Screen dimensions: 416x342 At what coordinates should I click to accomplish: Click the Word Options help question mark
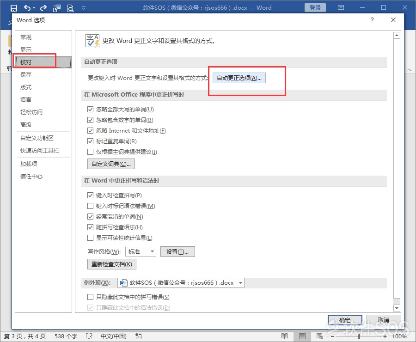pyautogui.click(x=372, y=20)
